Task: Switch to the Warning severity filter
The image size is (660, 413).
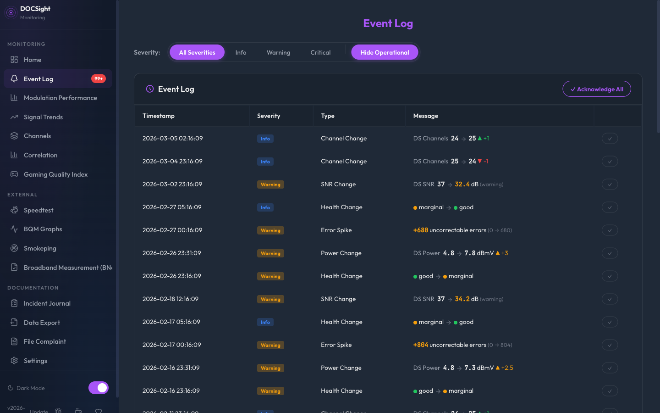Action: pos(278,52)
